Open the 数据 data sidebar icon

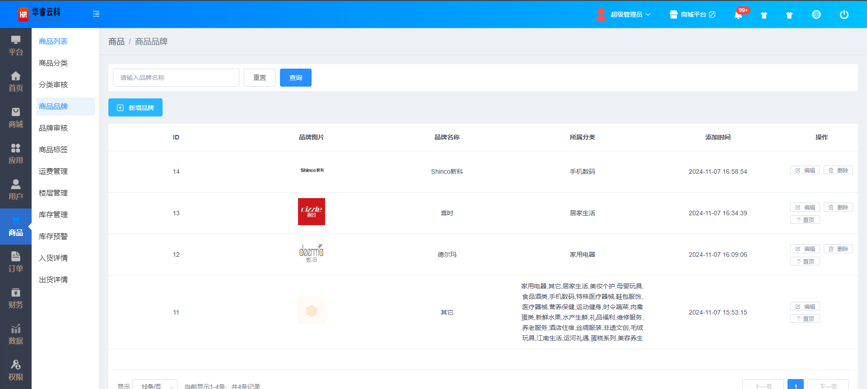coord(16,334)
